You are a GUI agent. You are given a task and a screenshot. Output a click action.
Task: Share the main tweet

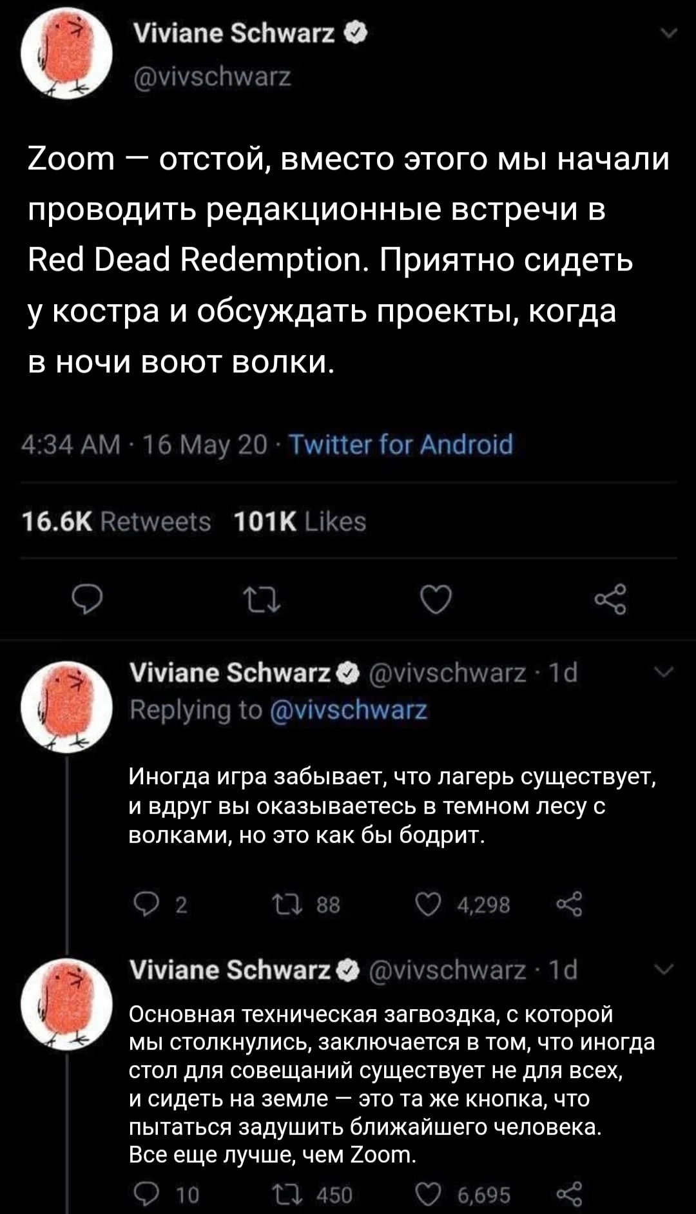(610, 601)
